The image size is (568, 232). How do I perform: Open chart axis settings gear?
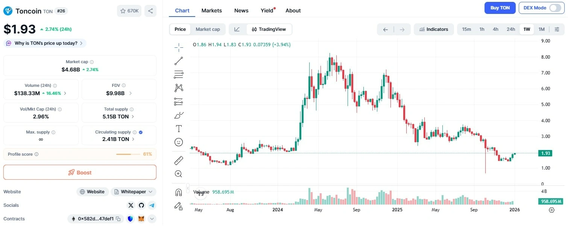tap(552, 210)
